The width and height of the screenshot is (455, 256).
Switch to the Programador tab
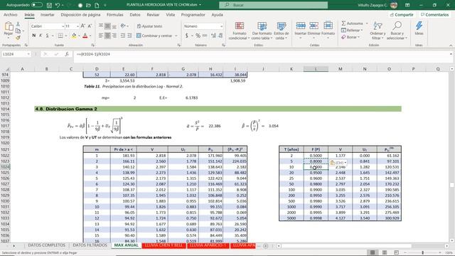[x=193, y=15]
